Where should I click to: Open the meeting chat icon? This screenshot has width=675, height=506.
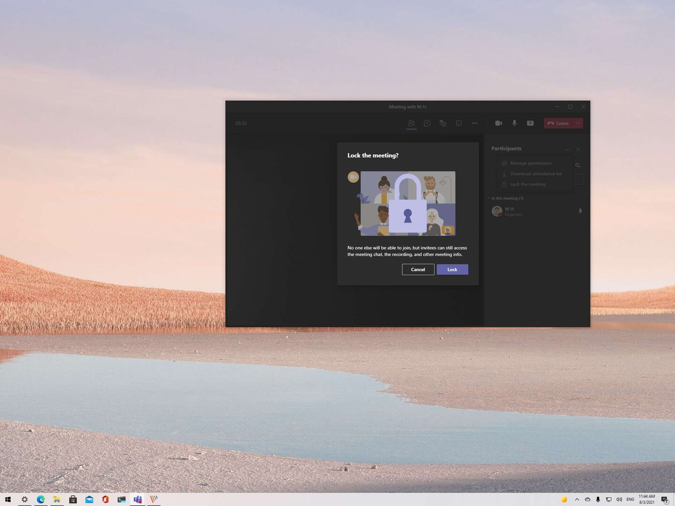427,123
